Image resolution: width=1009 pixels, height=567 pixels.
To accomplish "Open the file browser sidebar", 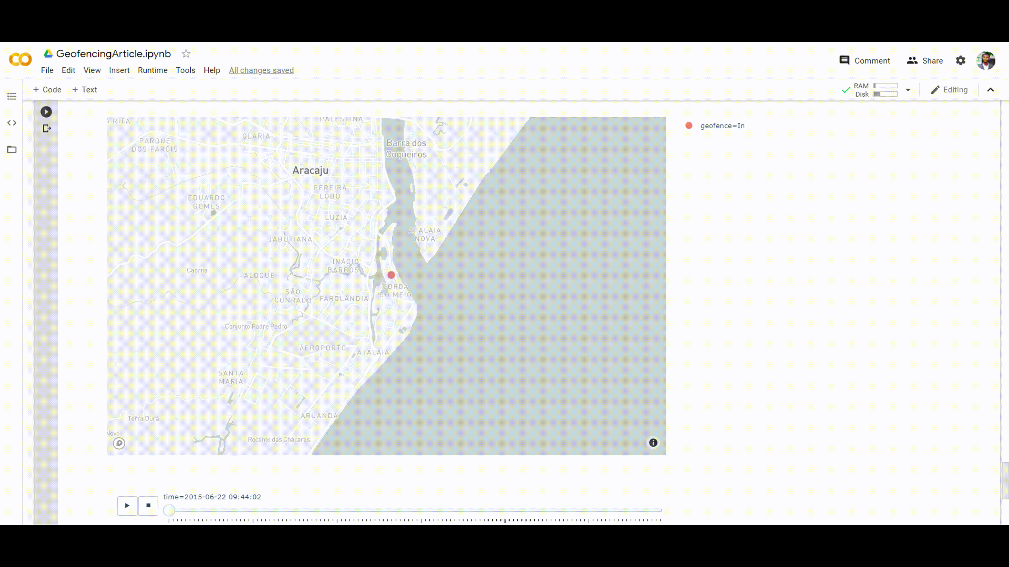I will pyautogui.click(x=12, y=149).
